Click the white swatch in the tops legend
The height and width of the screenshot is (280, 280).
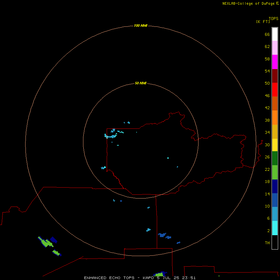[275, 34]
